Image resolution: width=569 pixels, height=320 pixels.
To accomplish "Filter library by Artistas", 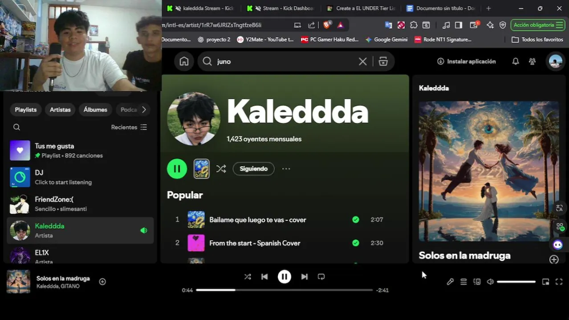I will tap(60, 110).
